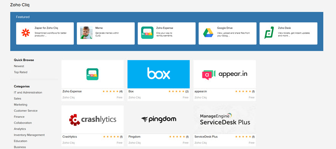Click the star rating for Pingdom

tap(177, 136)
